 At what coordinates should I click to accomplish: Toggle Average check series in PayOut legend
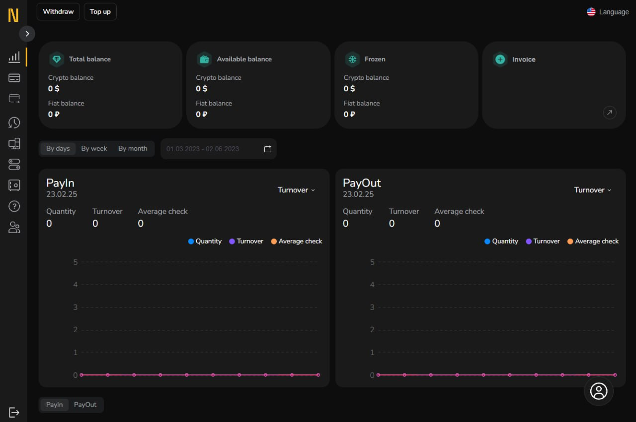593,241
